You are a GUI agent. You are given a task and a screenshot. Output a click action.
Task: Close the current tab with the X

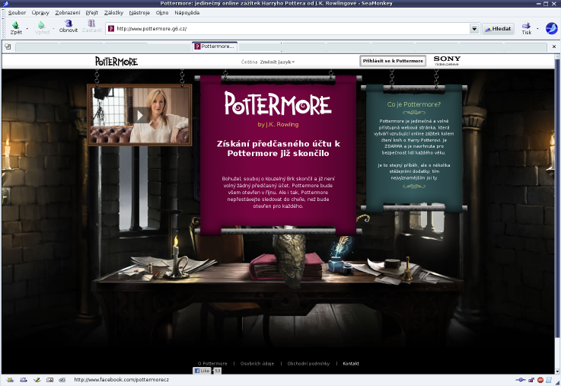pyautogui.click(x=554, y=46)
